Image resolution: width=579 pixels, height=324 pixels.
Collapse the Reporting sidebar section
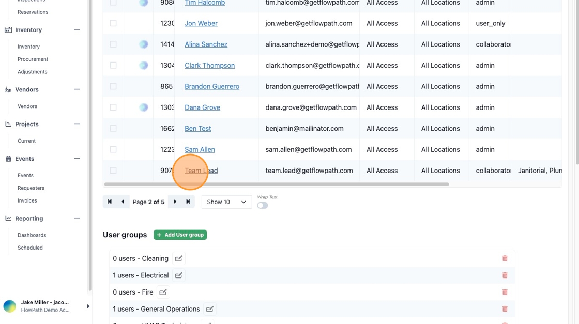[77, 218]
